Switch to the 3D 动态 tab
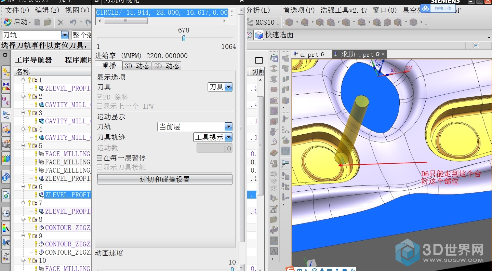 pyautogui.click(x=137, y=66)
